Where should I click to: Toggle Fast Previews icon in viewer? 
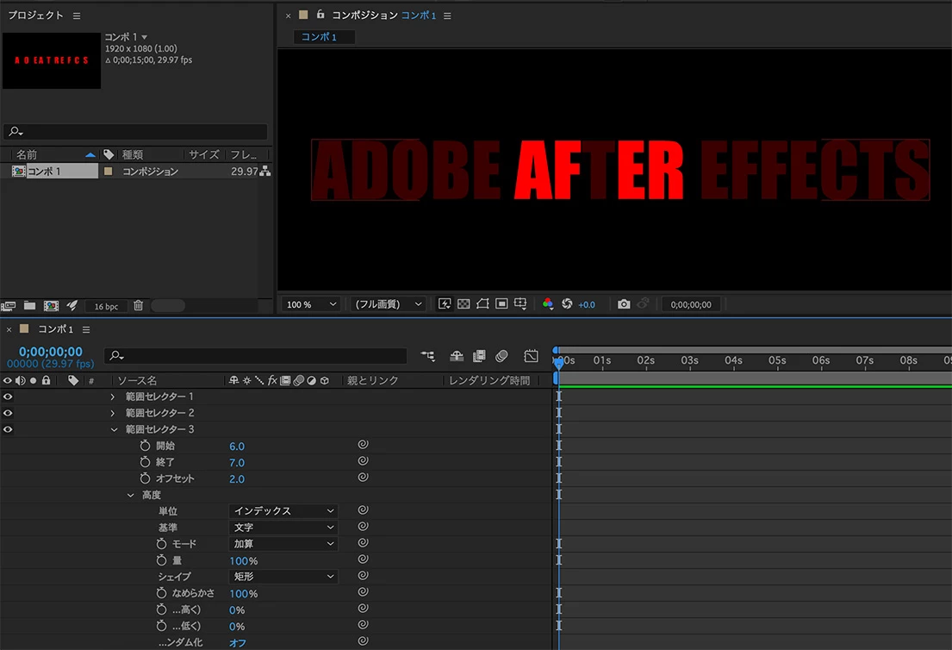pyautogui.click(x=445, y=303)
